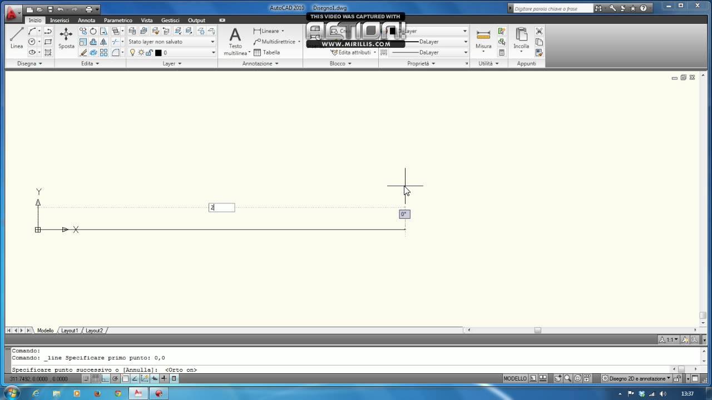Viewport: 712px width, 400px height.
Task: Toggle Object snap in status bar
Action: 125,378
